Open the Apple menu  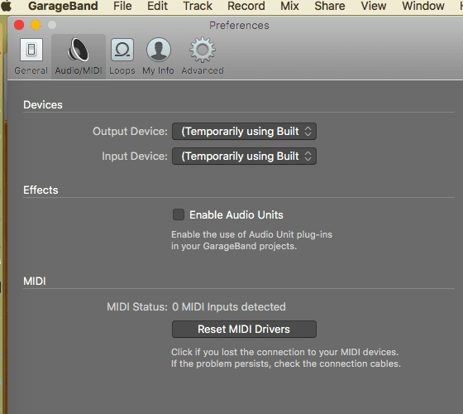coord(7,6)
